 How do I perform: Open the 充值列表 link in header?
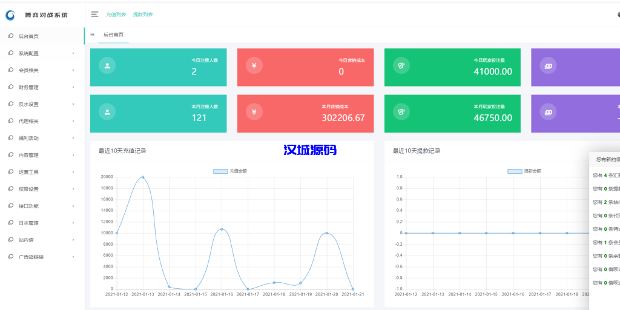(x=116, y=15)
